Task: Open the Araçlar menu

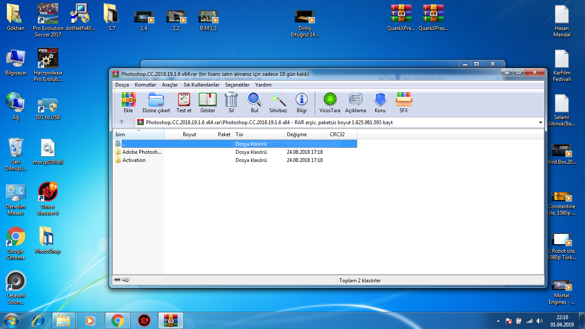Action: [170, 85]
